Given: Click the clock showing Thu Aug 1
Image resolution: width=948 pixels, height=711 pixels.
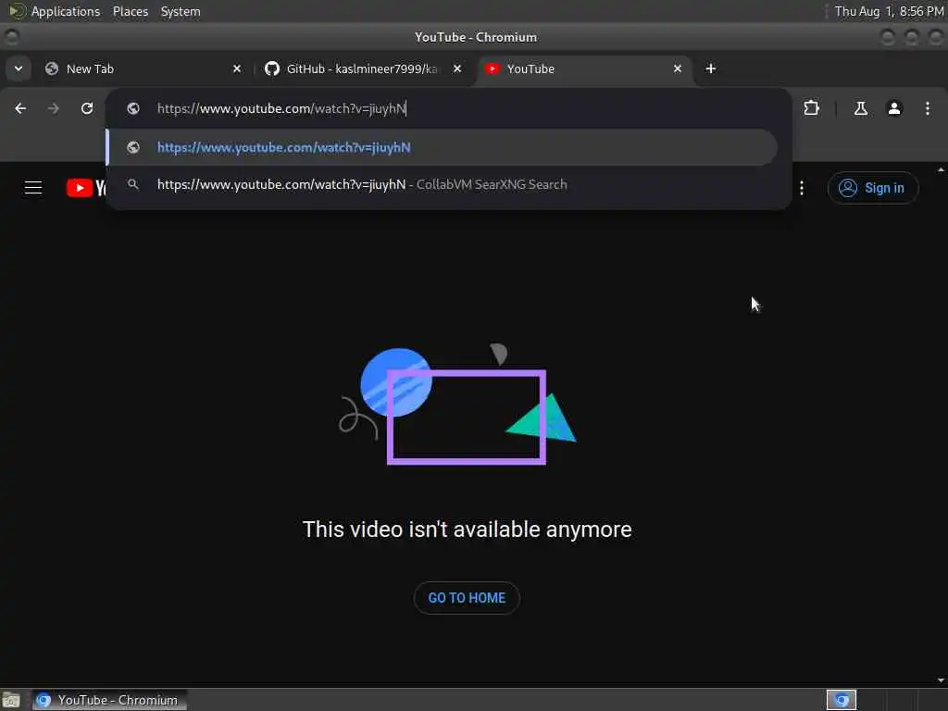Looking at the screenshot, I should coord(889,11).
